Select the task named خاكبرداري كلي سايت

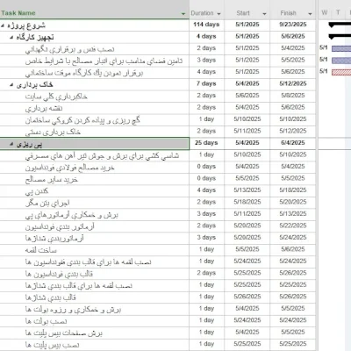(56, 97)
